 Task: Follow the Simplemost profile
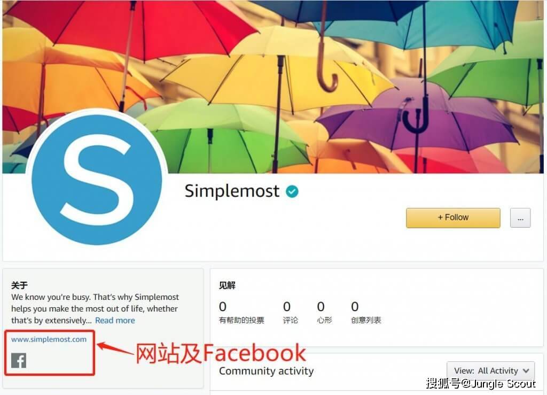(453, 218)
